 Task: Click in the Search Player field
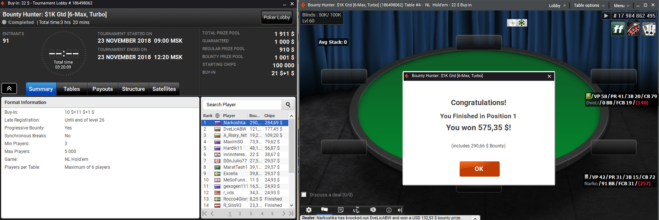click(x=242, y=104)
